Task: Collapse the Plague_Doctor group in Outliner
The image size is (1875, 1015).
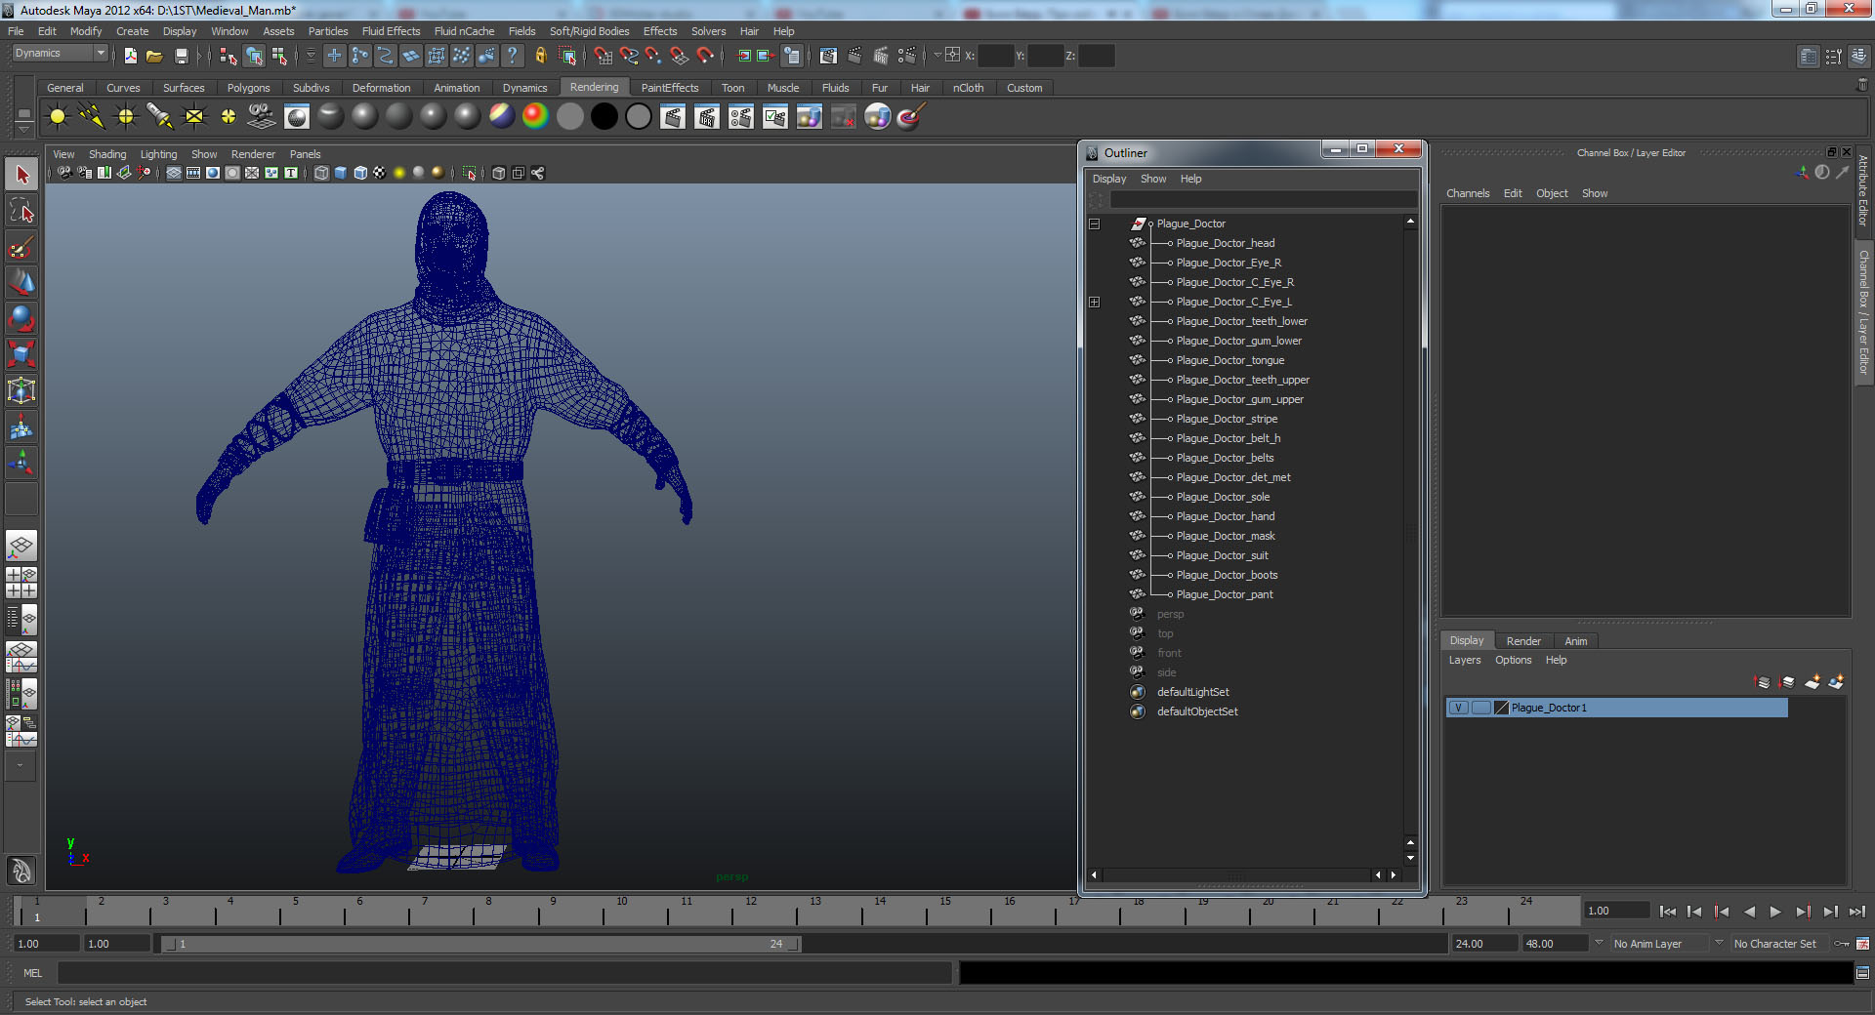Action: [x=1095, y=224]
